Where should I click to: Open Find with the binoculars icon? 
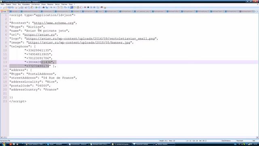tap(43, 7)
